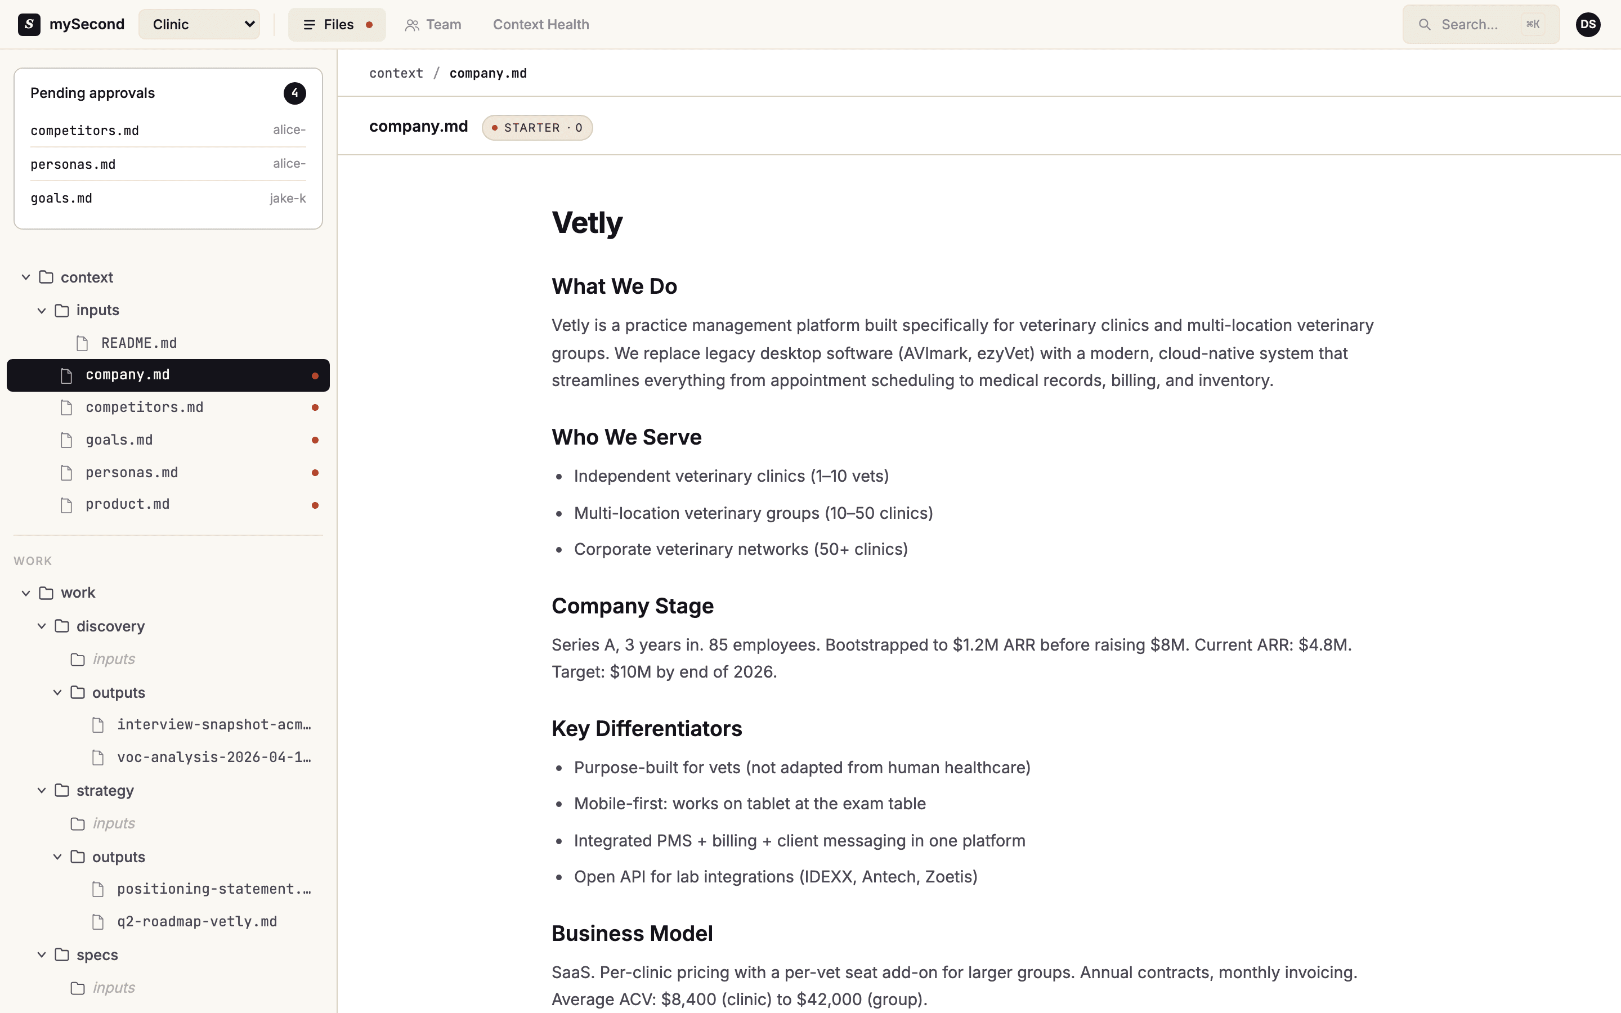Screen dimensions: 1621x1013
Task: Click the Who We Serve heading
Action: coord(626,437)
